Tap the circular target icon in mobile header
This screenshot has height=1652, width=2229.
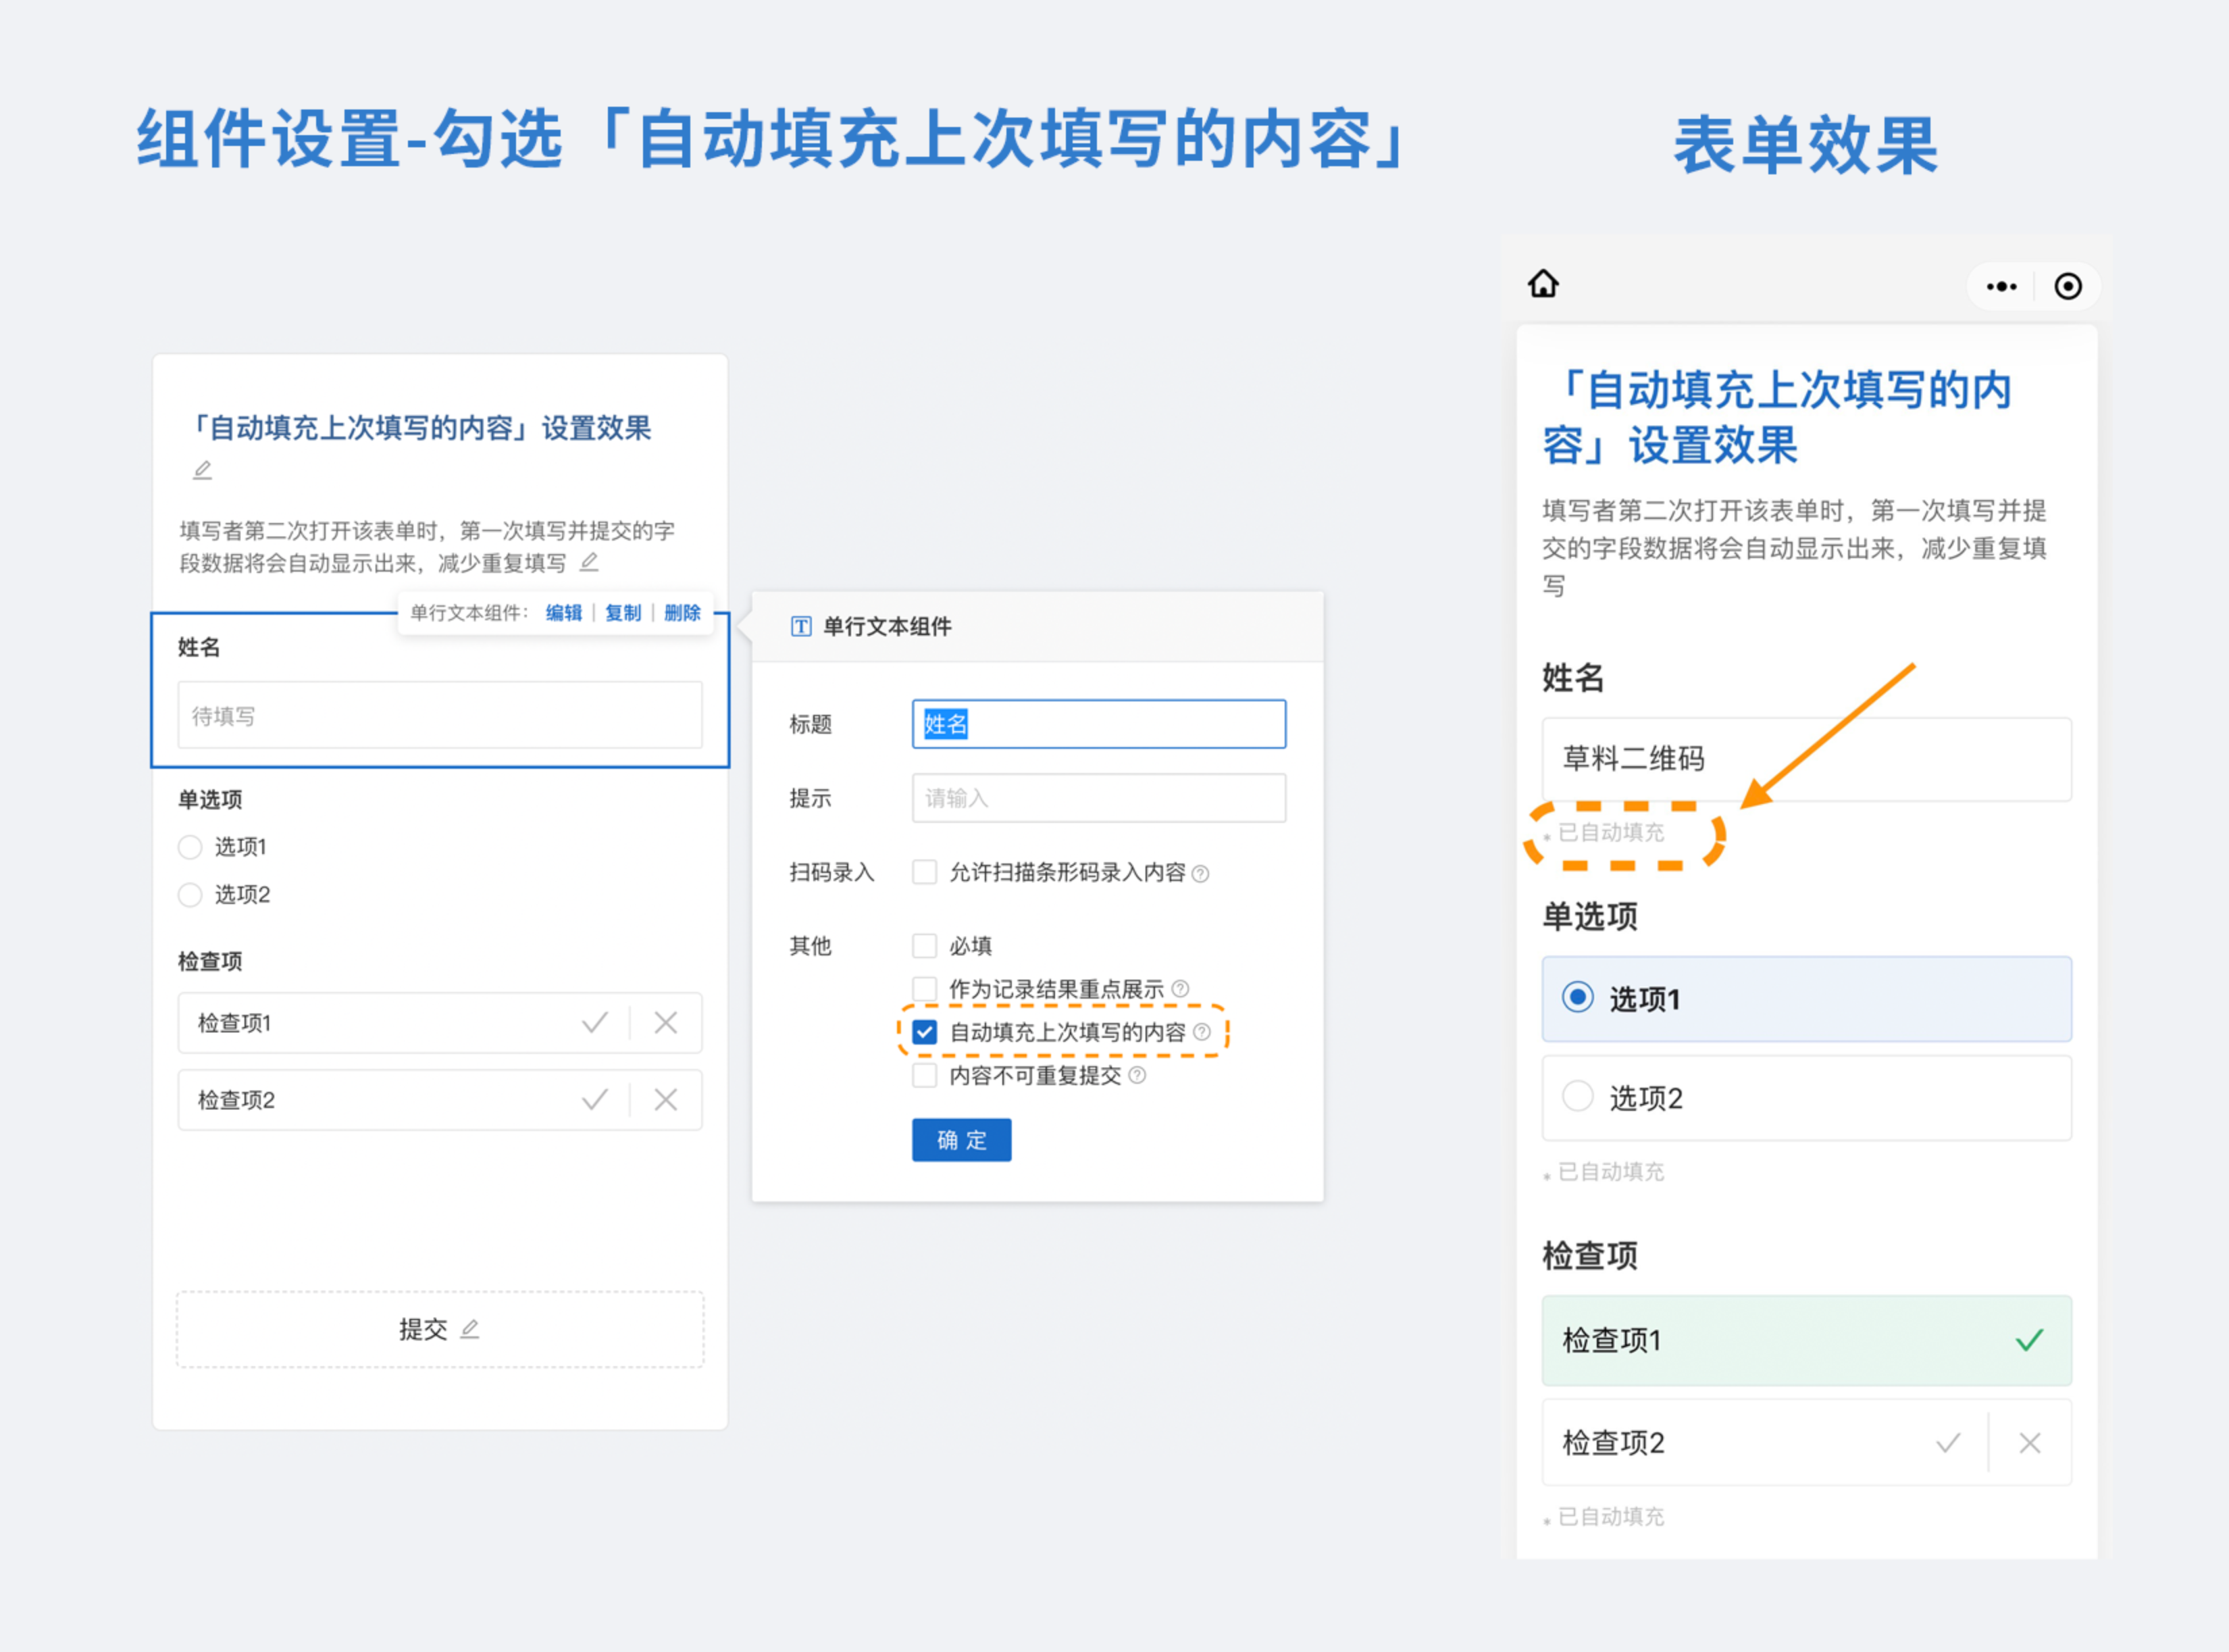click(2068, 287)
